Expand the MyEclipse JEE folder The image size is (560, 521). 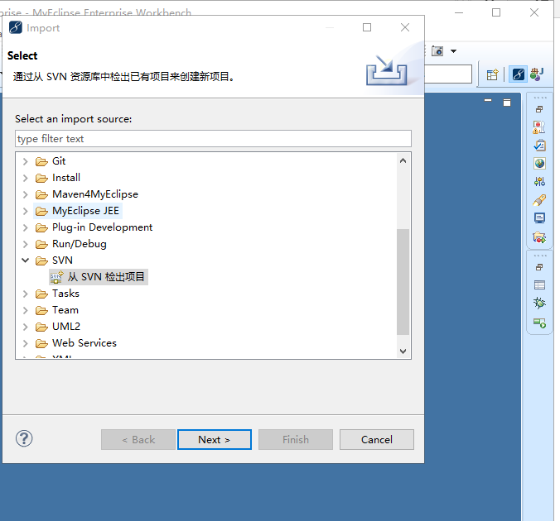tap(25, 211)
